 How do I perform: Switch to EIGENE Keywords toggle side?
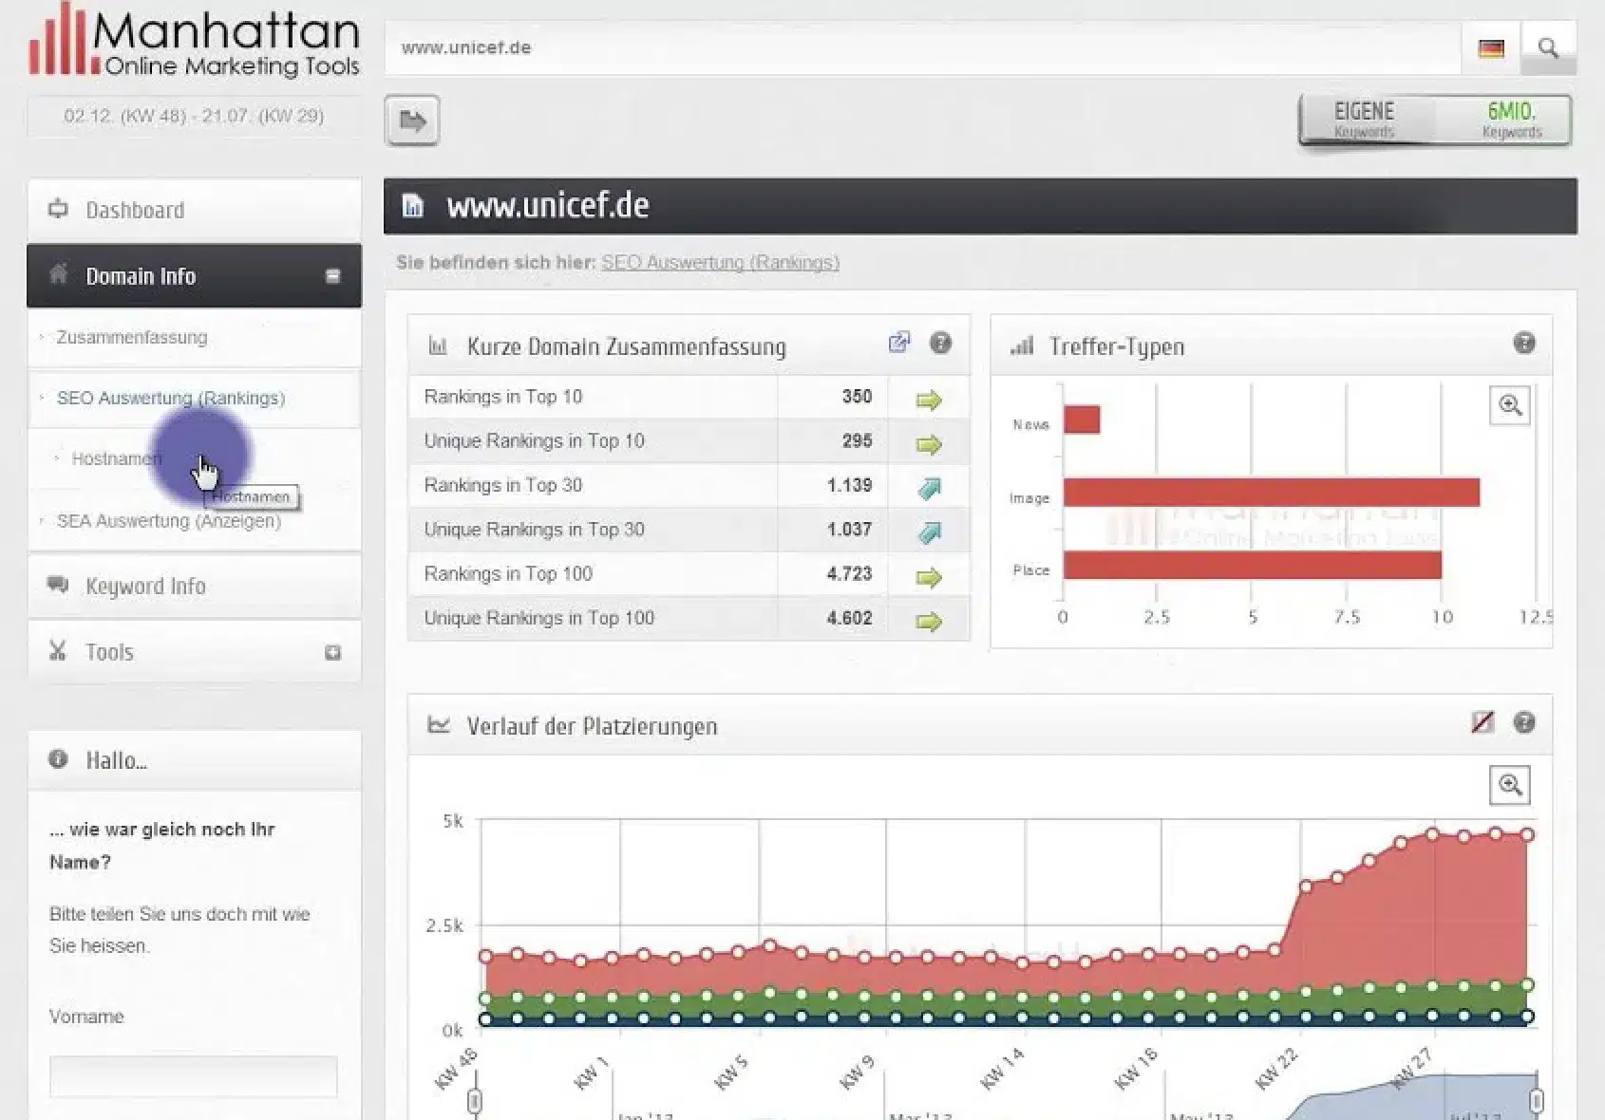point(1364,120)
